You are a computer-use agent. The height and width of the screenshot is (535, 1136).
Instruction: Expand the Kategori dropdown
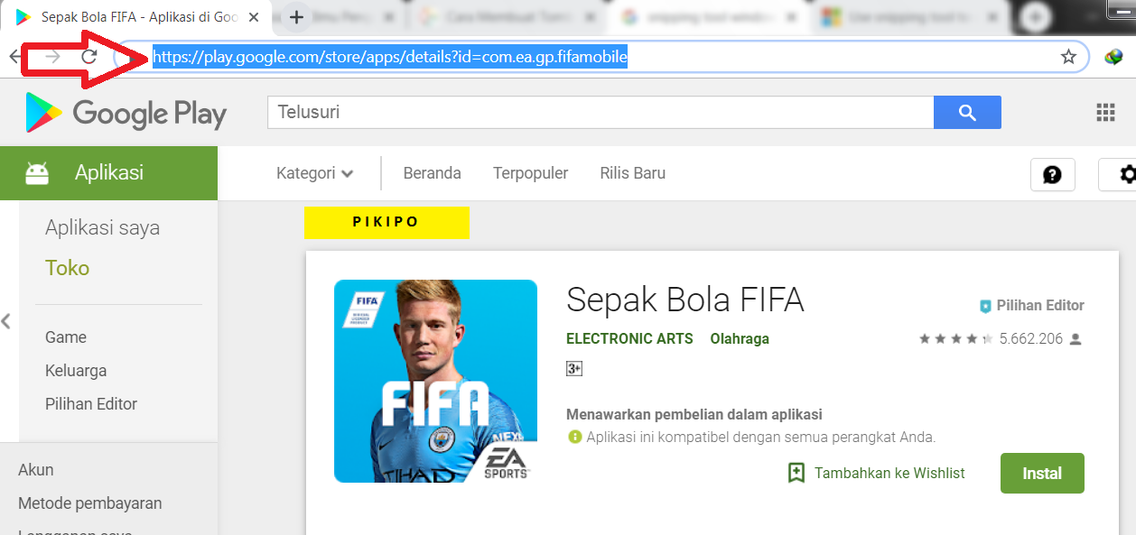pyautogui.click(x=314, y=173)
